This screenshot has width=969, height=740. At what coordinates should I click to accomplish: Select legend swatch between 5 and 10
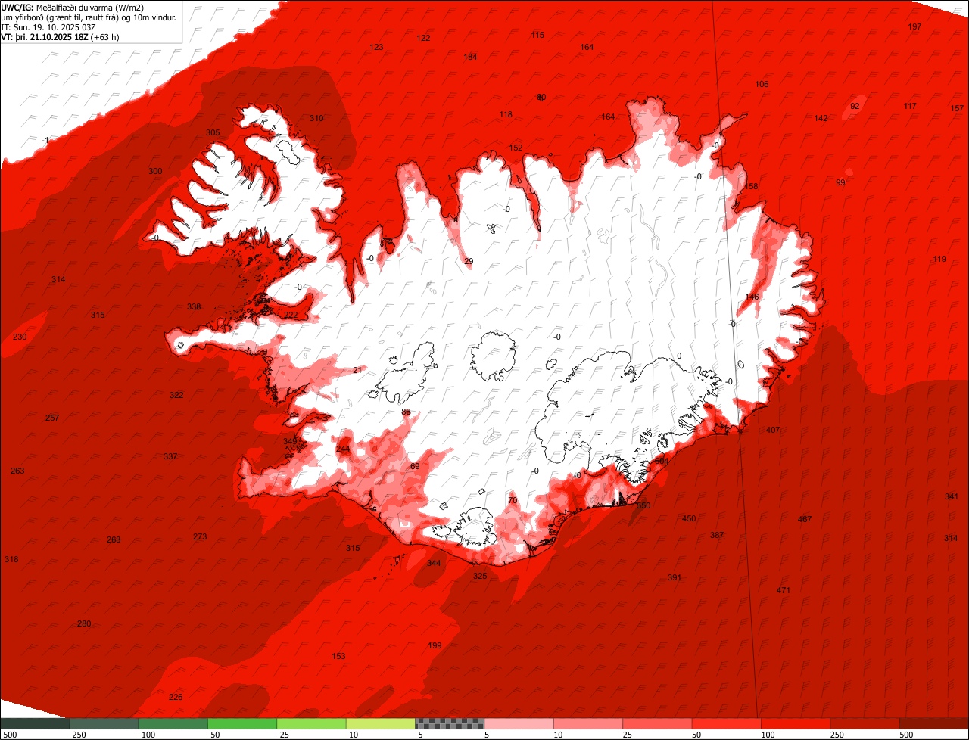[x=519, y=723]
